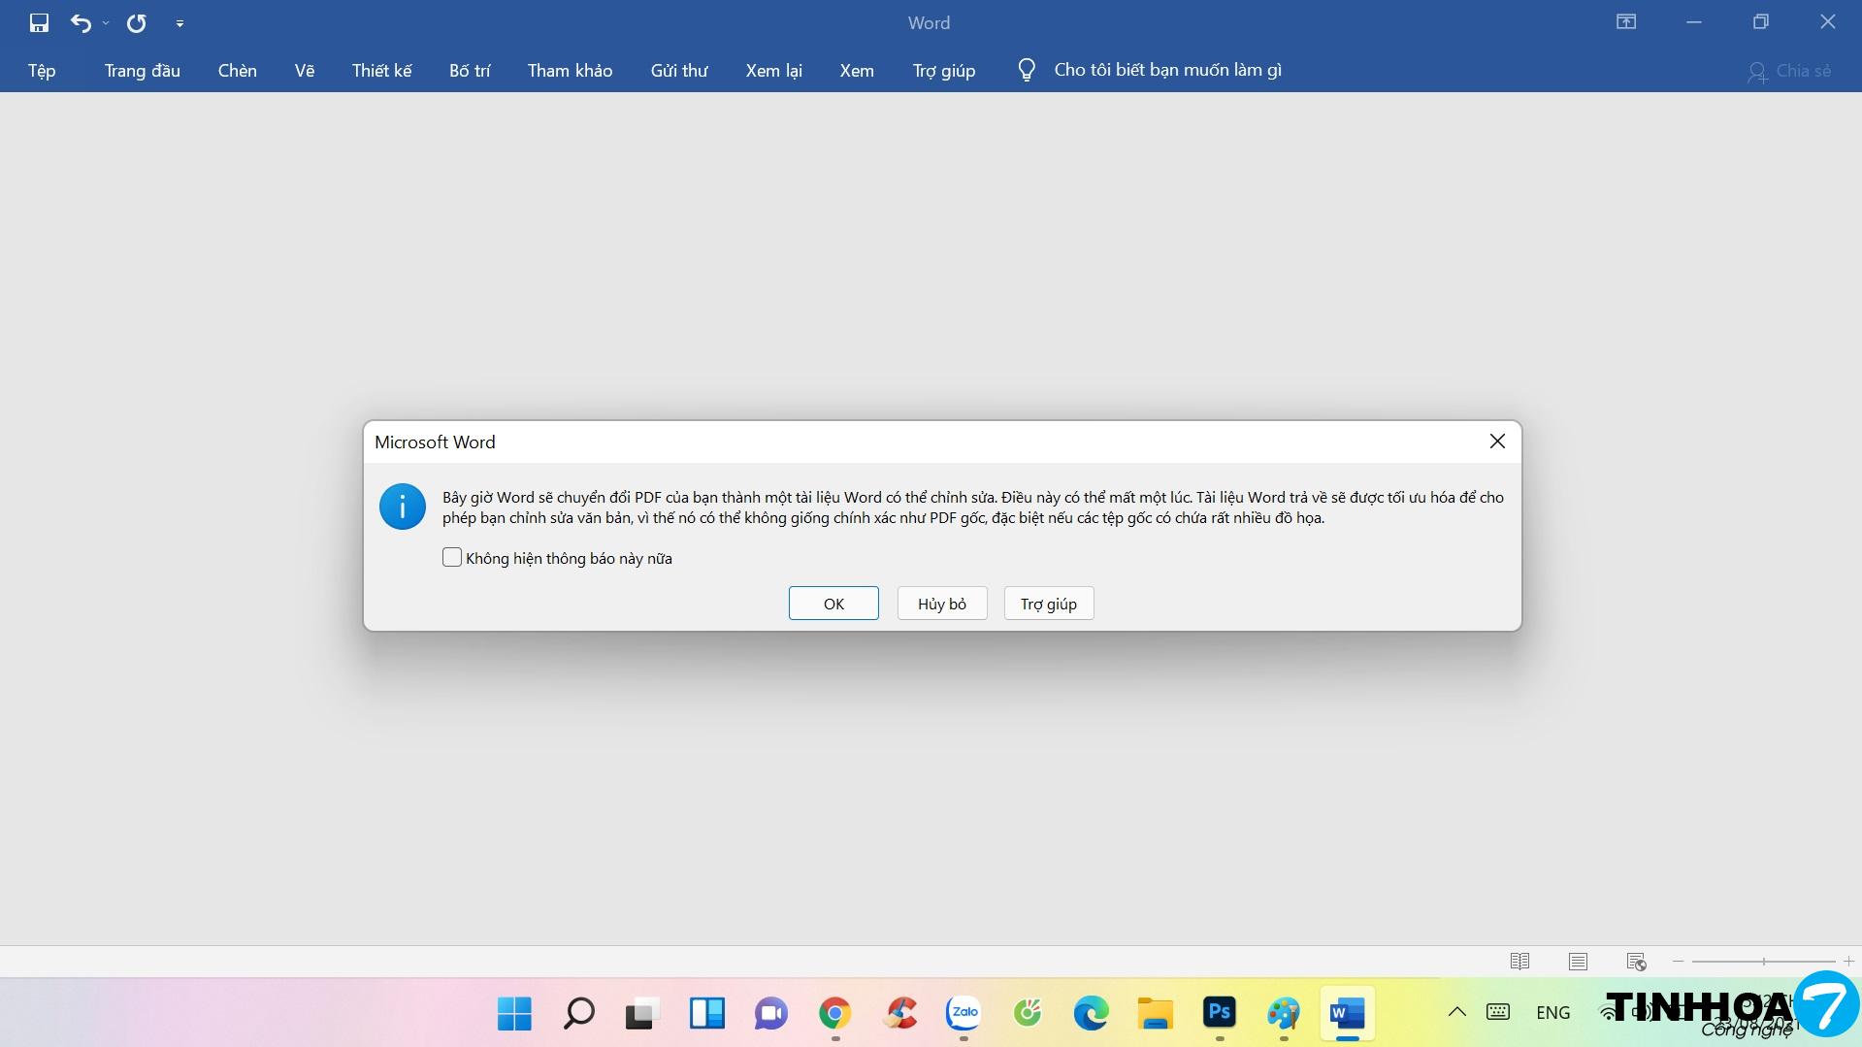
Task: Select the Print Layout view icon
Action: (1578, 962)
